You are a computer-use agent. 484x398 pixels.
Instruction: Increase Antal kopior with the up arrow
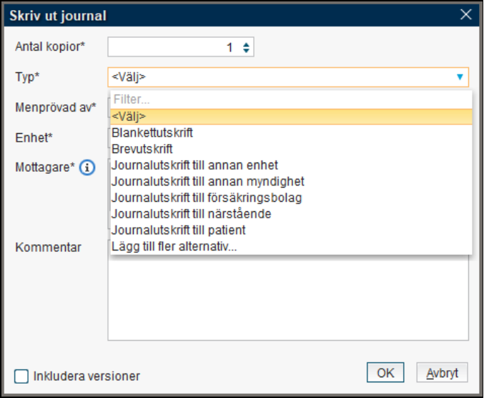point(246,44)
